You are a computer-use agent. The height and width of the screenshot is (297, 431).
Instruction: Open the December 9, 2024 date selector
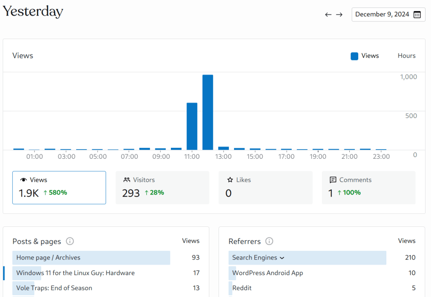click(382, 14)
